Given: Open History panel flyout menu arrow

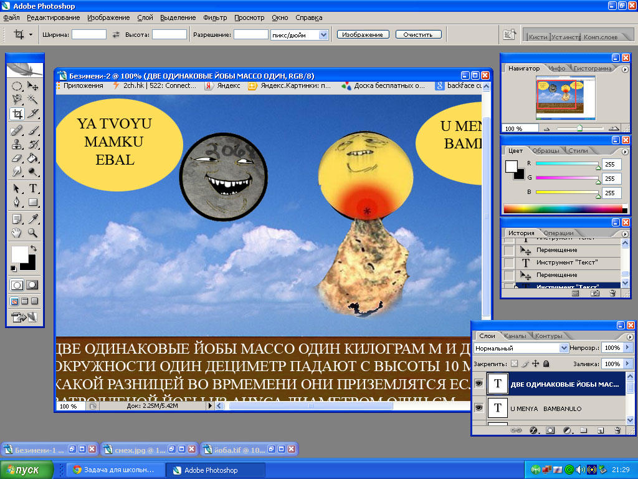Looking at the screenshot, I should pyautogui.click(x=625, y=234).
